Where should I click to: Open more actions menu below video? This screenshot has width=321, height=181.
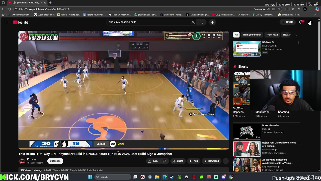pyautogui.click(x=226, y=161)
